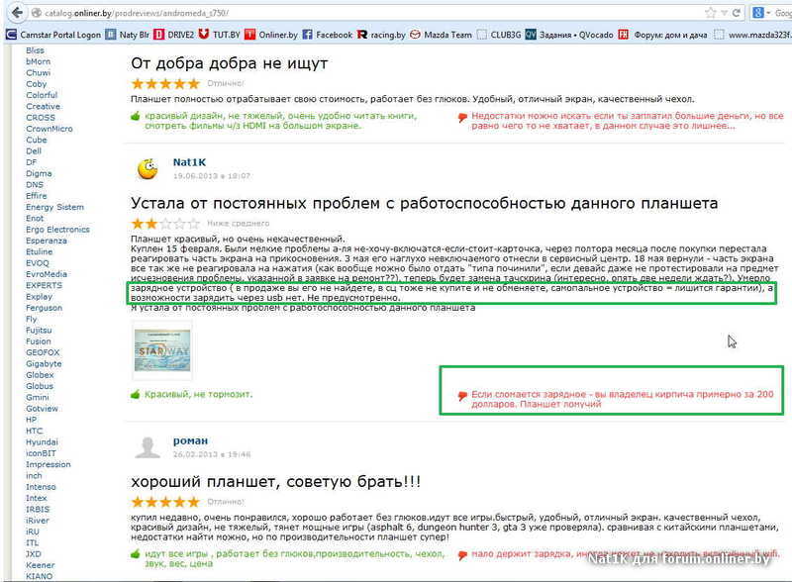Image resolution: width=792 pixels, height=582 pixels.
Task: Open the Mazda Team bookmark
Action: tap(441, 35)
